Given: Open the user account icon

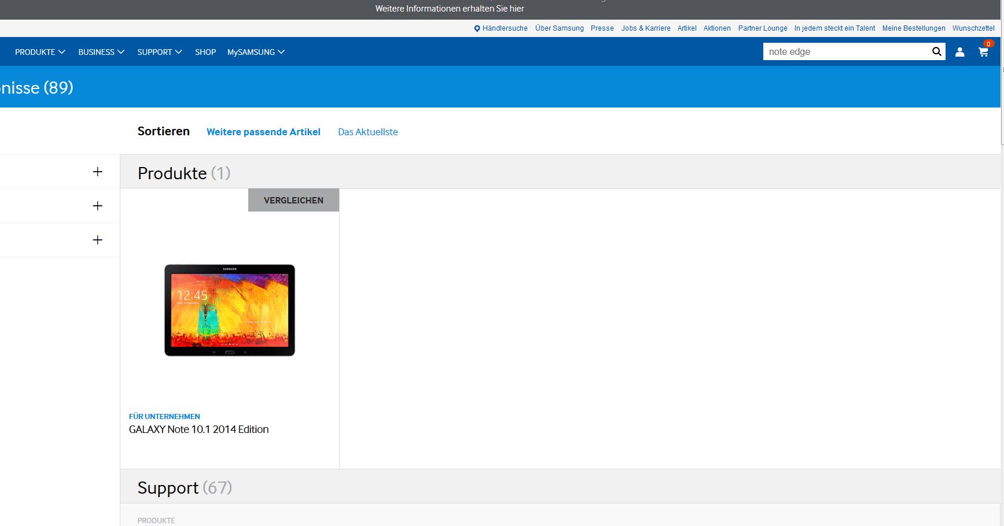Looking at the screenshot, I should (959, 52).
